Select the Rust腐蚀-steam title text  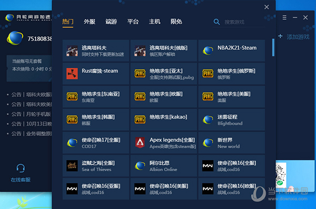click(x=100, y=71)
